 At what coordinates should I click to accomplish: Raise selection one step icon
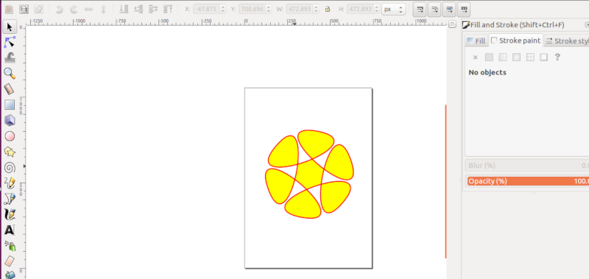[x=153, y=10]
